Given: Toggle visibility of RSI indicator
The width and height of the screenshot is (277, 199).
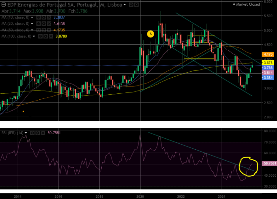Looking at the screenshot, I should click(32, 133).
